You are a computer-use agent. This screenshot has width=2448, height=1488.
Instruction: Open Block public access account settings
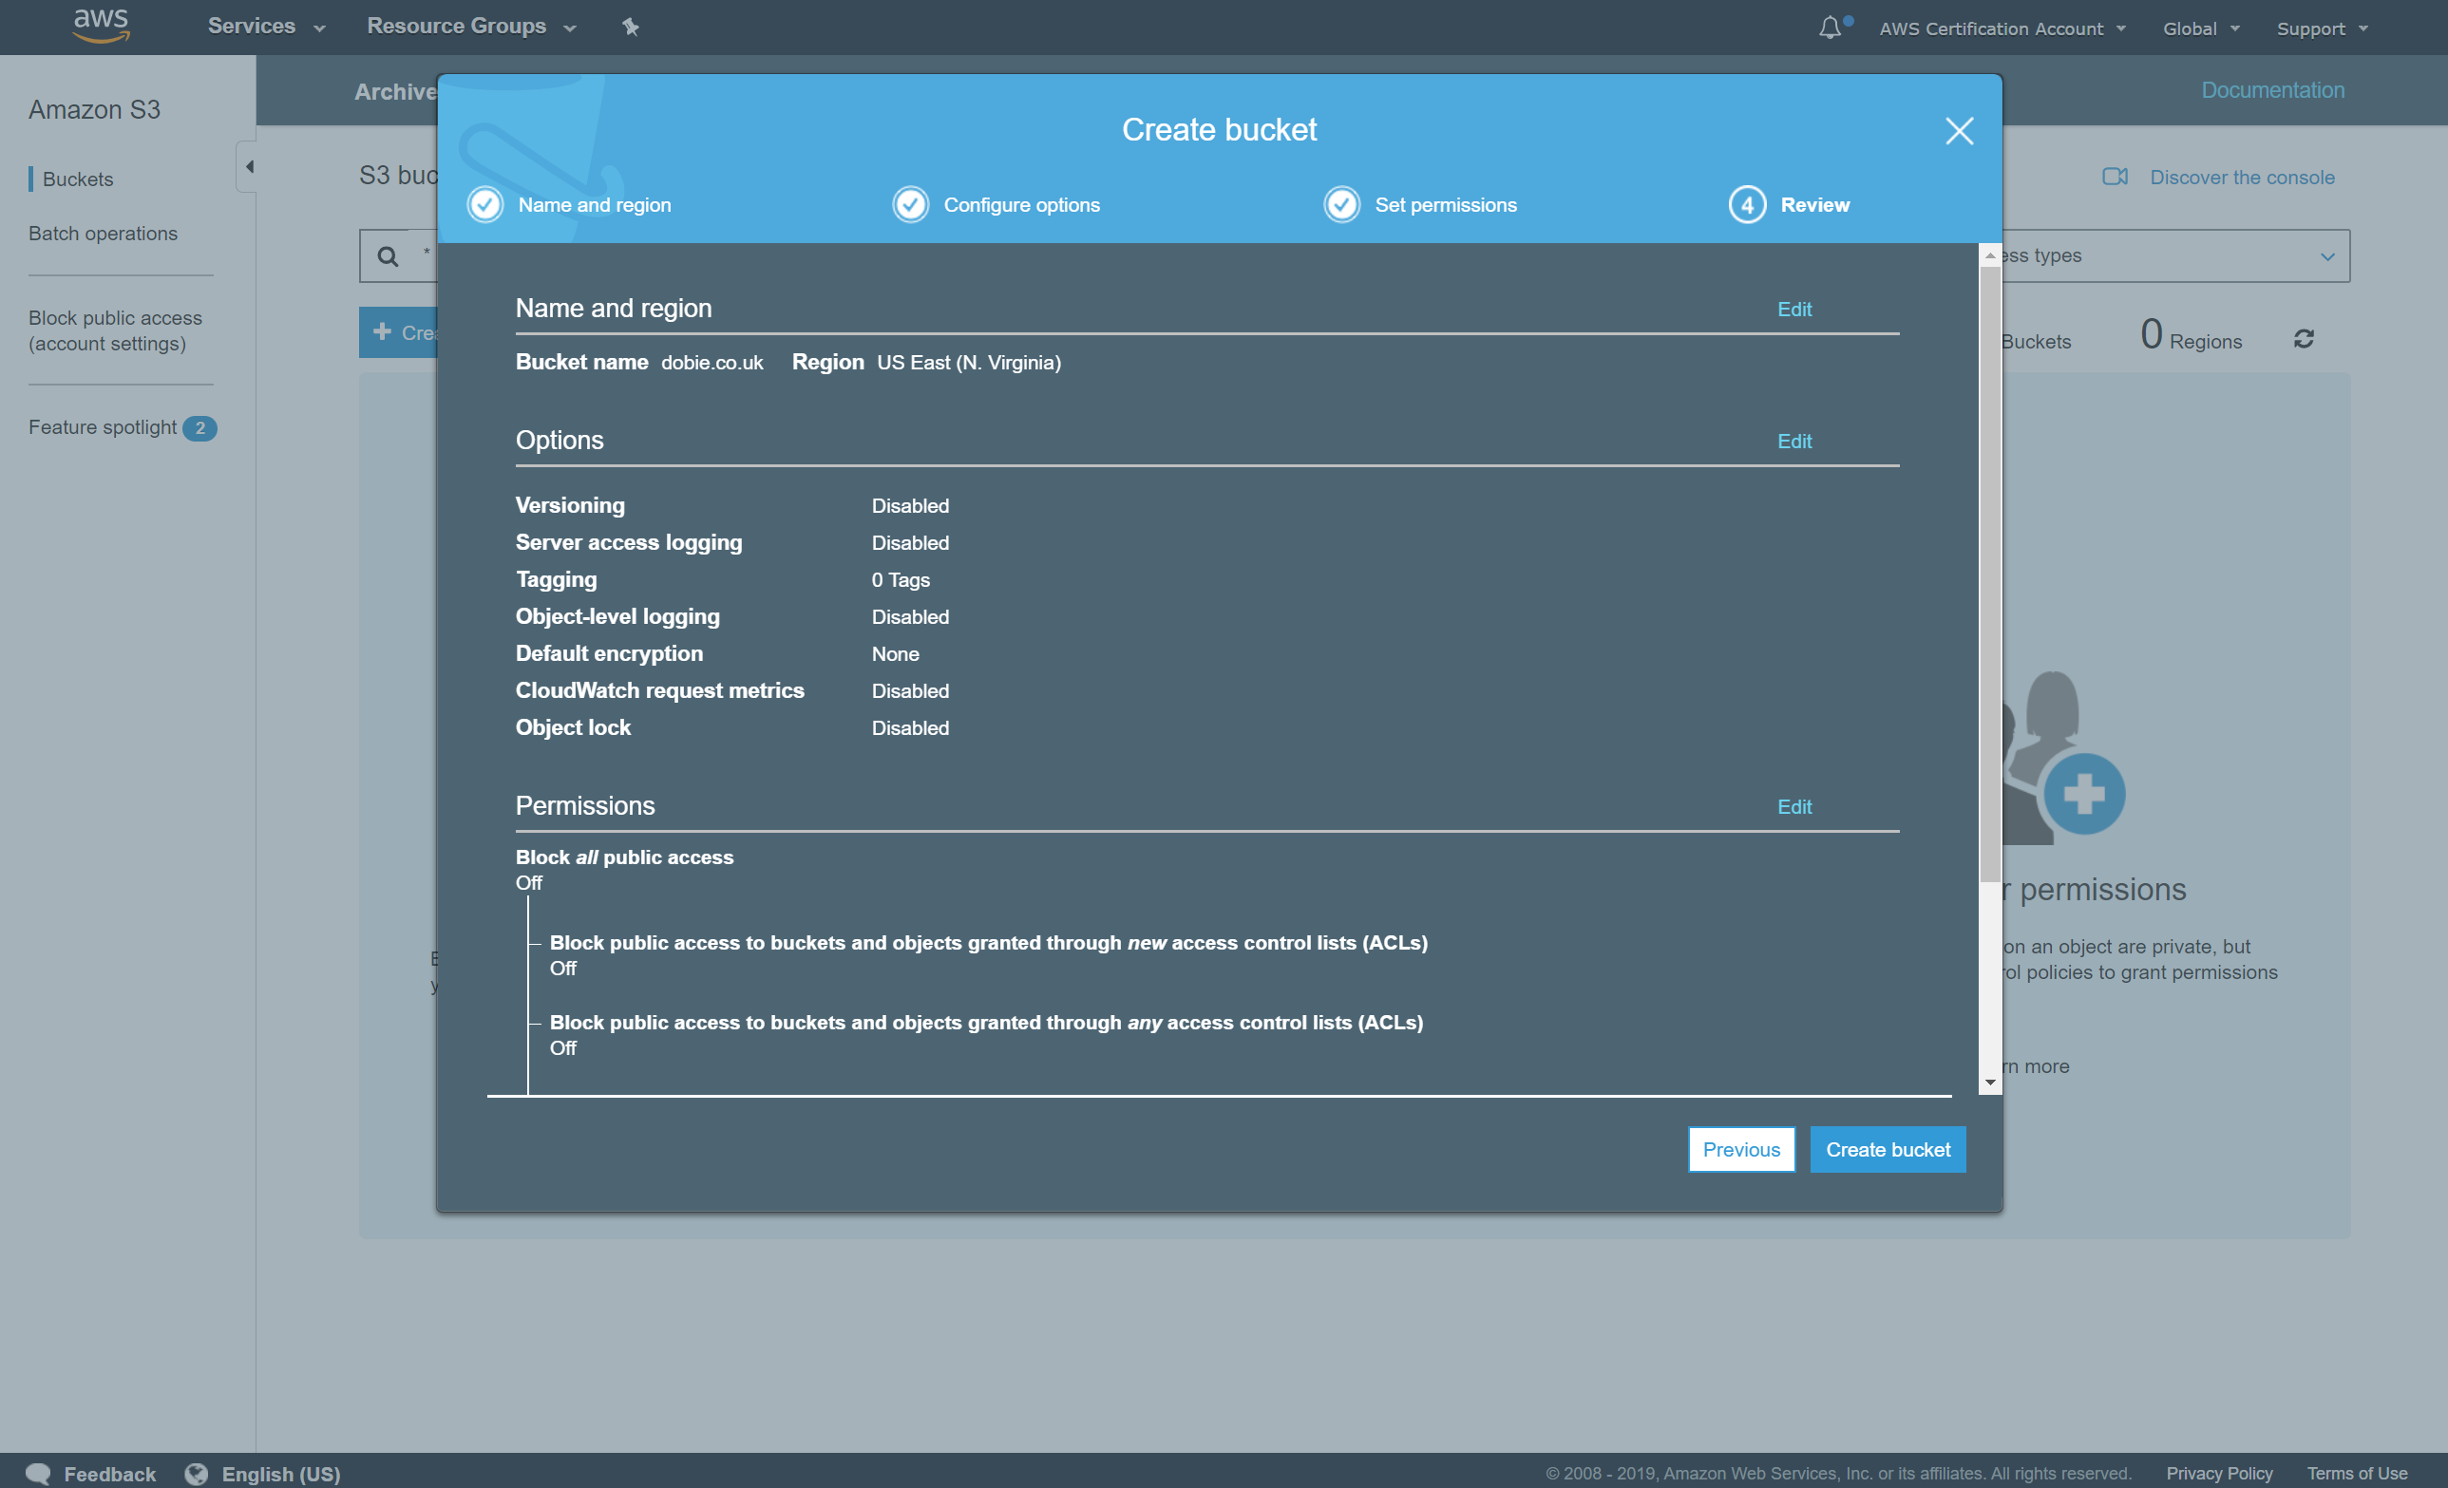pyautogui.click(x=115, y=330)
